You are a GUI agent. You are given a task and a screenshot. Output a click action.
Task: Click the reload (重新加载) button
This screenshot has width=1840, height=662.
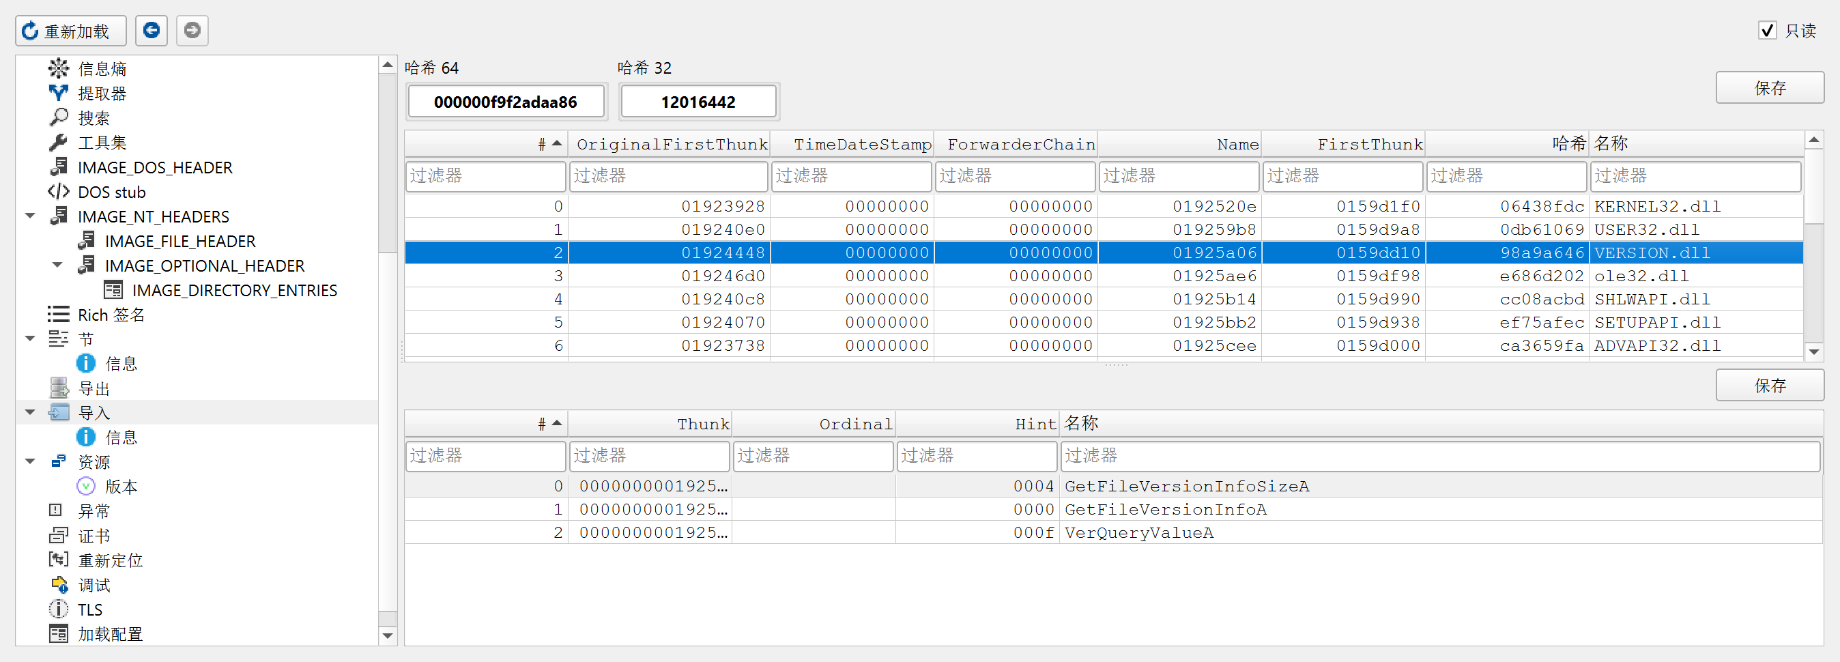(x=70, y=31)
